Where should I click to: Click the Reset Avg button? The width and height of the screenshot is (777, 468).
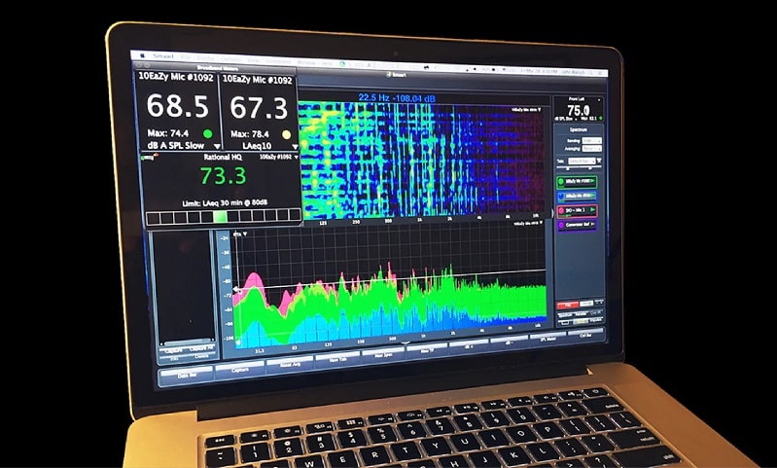point(290,364)
